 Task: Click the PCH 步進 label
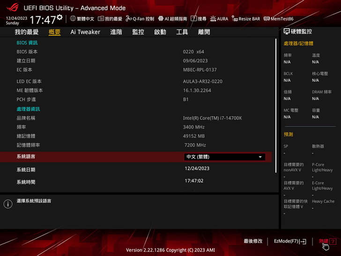pos(26,99)
